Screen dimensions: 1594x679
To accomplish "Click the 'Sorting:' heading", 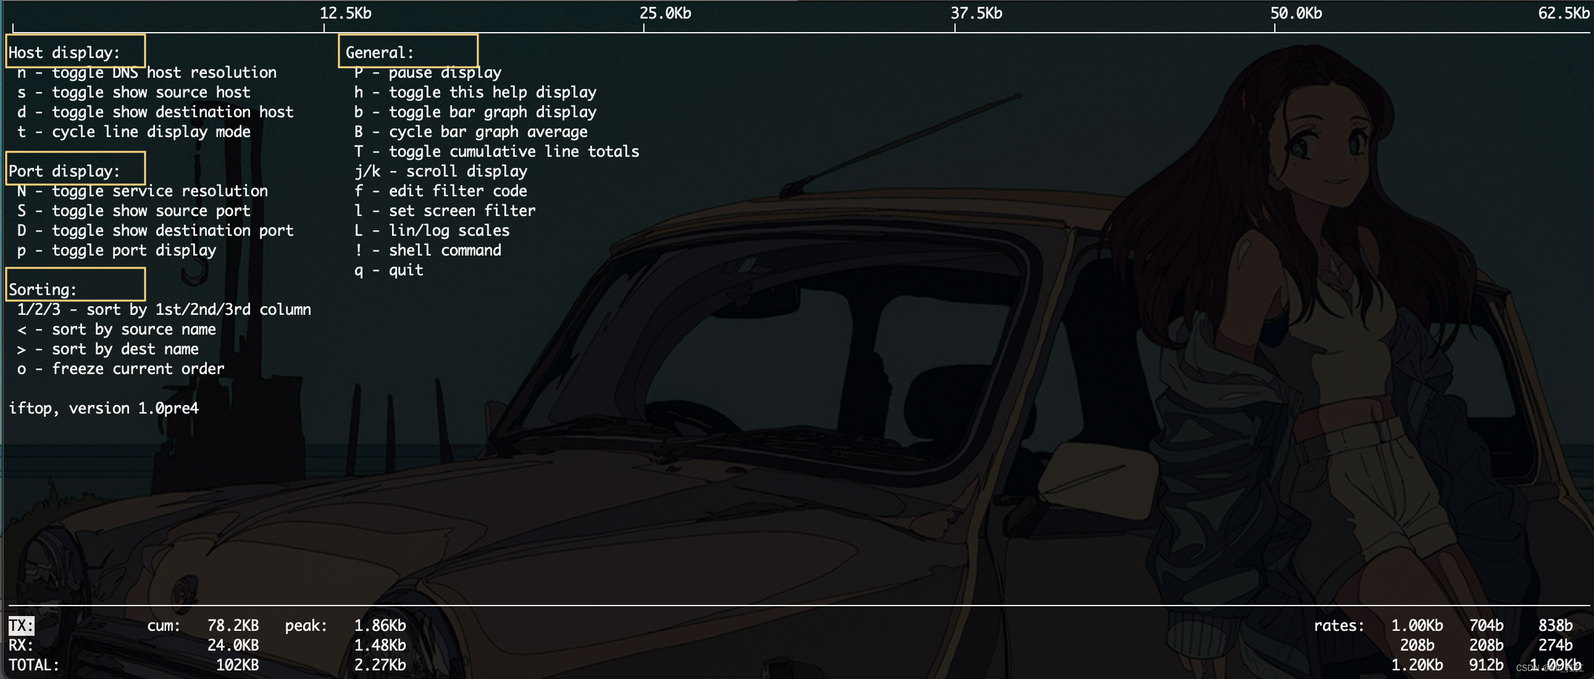I will point(42,290).
